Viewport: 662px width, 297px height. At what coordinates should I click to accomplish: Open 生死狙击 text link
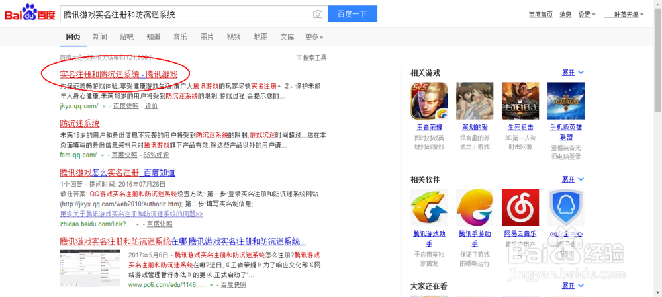[x=520, y=127]
